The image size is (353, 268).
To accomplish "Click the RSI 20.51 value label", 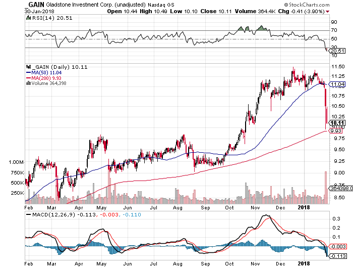I will tap(337, 51).
